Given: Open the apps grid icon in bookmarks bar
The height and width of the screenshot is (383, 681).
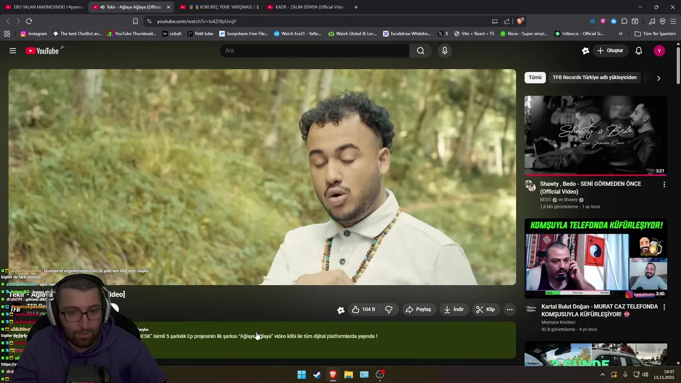Looking at the screenshot, I should click(x=7, y=34).
